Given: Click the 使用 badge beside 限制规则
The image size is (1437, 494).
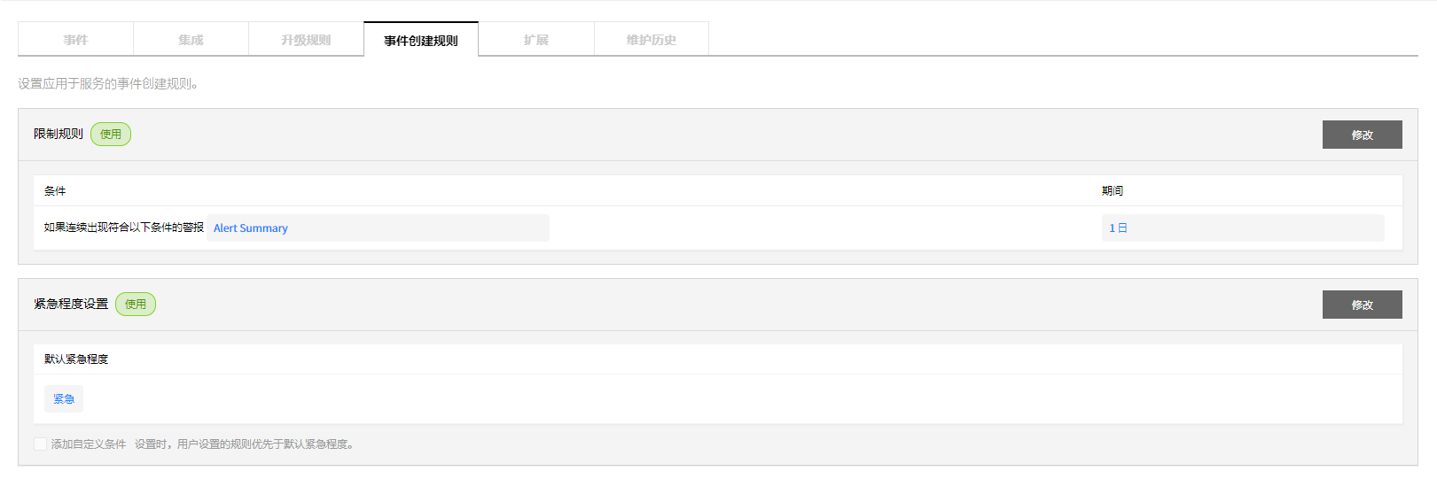Looking at the screenshot, I should point(111,135).
